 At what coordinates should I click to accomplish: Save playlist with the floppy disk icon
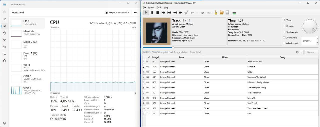point(227,12)
